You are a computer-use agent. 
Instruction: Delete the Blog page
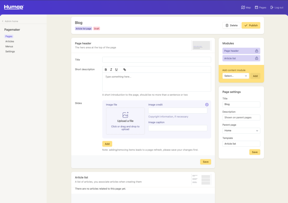(x=231, y=25)
